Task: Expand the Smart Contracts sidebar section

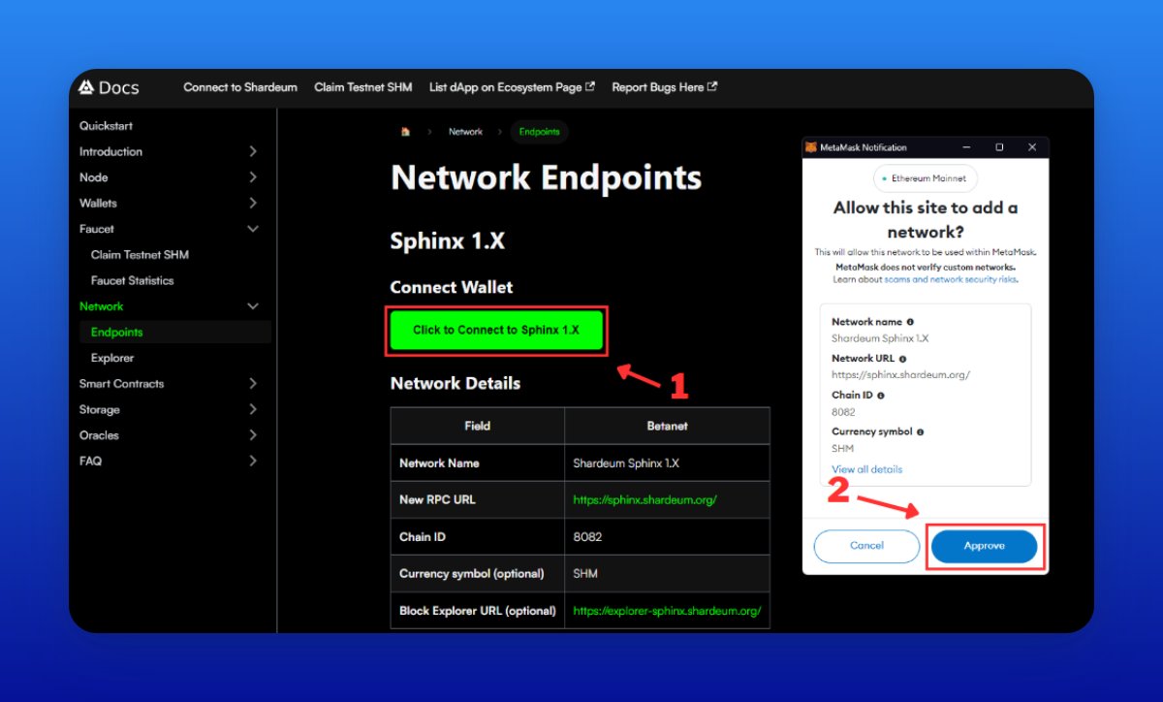Action: click(252, 384)
